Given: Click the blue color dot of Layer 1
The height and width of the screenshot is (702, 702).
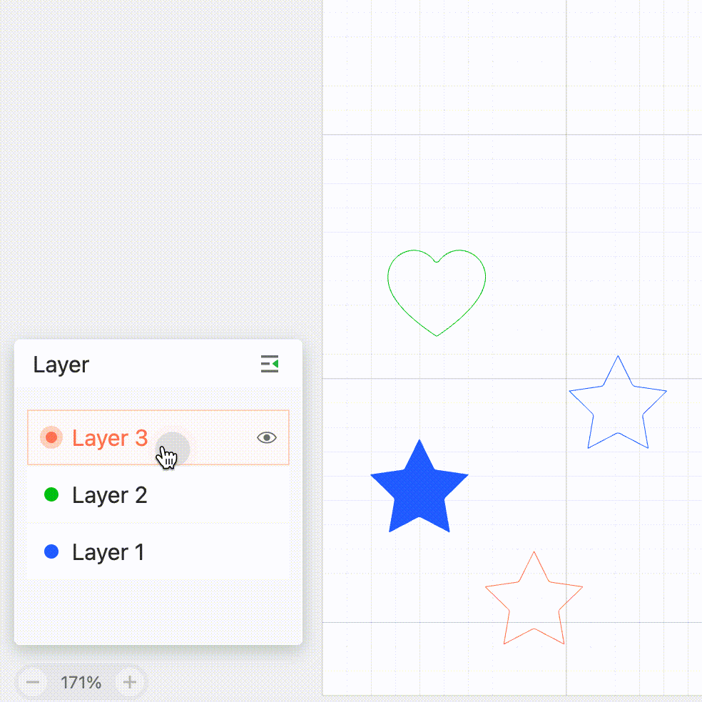Looking at the screenshot, I should click(51, 551).
